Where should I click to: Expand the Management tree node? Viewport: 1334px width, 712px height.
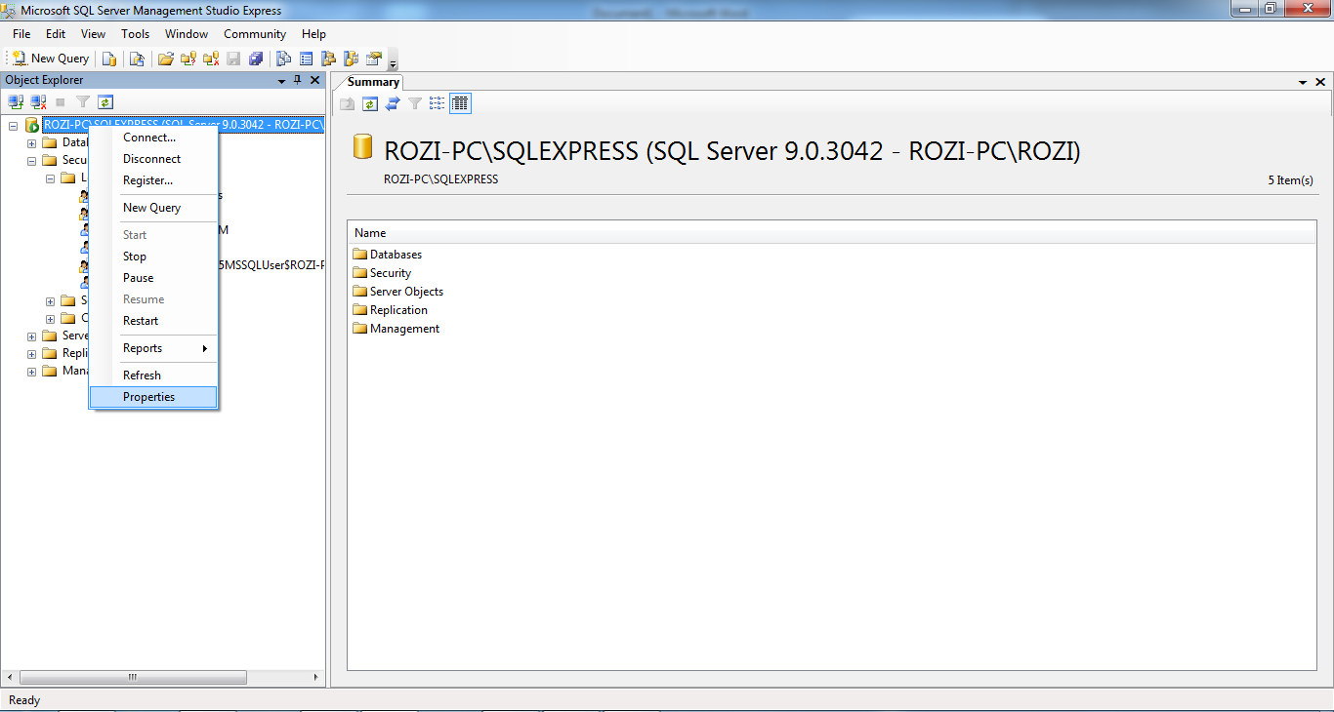coord(32,372)
